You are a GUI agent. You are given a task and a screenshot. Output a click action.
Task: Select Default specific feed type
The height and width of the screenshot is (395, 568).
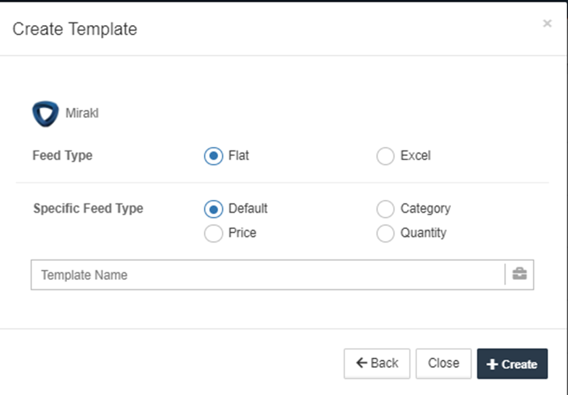[213, 209]
